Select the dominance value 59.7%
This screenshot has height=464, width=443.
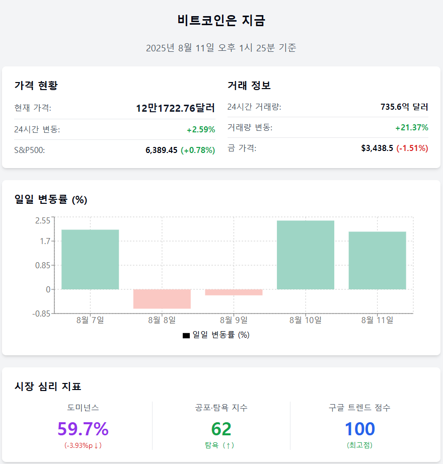pyautogui.click(x=83, y=429)
